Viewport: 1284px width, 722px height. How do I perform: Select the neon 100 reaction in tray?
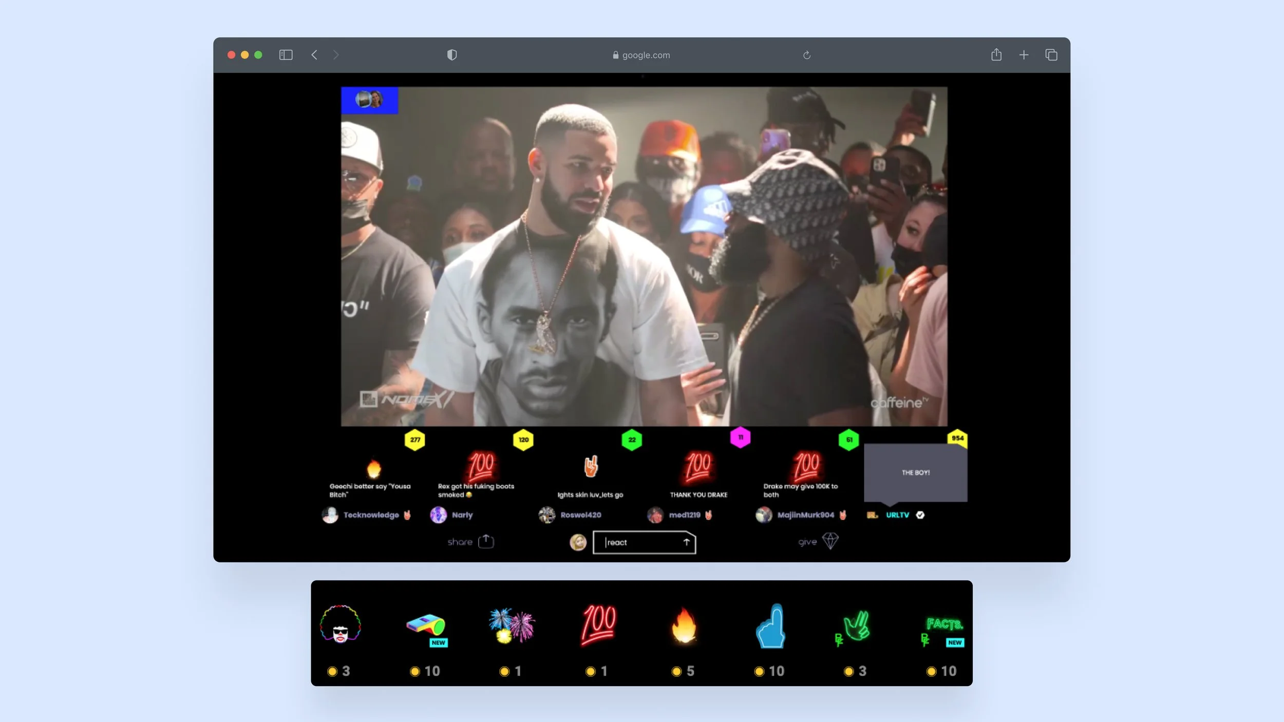[x=598, y=624]
